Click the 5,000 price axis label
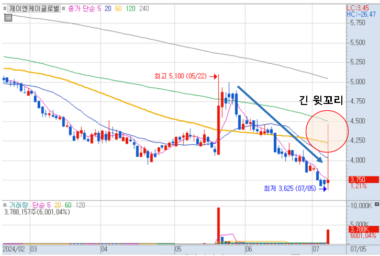The image size is (380, 256). tap(357, 82)
